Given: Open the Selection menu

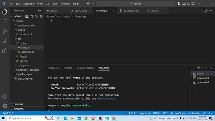Looking at the screenshot, I should click(29, 4).
